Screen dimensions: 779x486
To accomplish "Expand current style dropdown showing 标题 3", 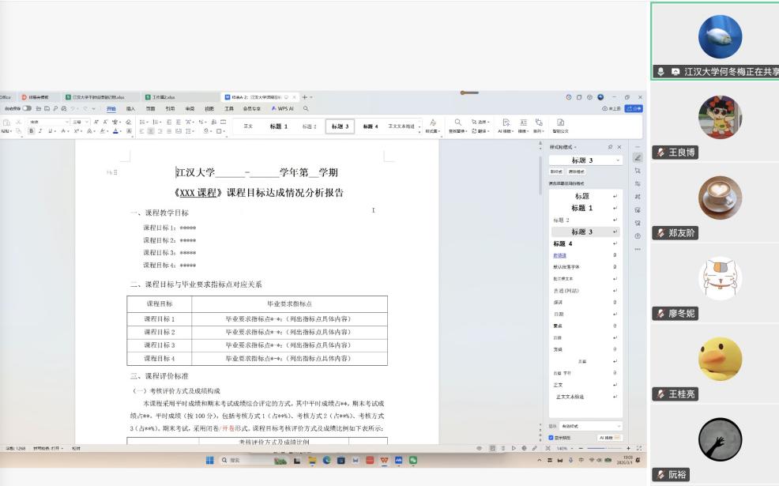I will click(x=617, y=160).
